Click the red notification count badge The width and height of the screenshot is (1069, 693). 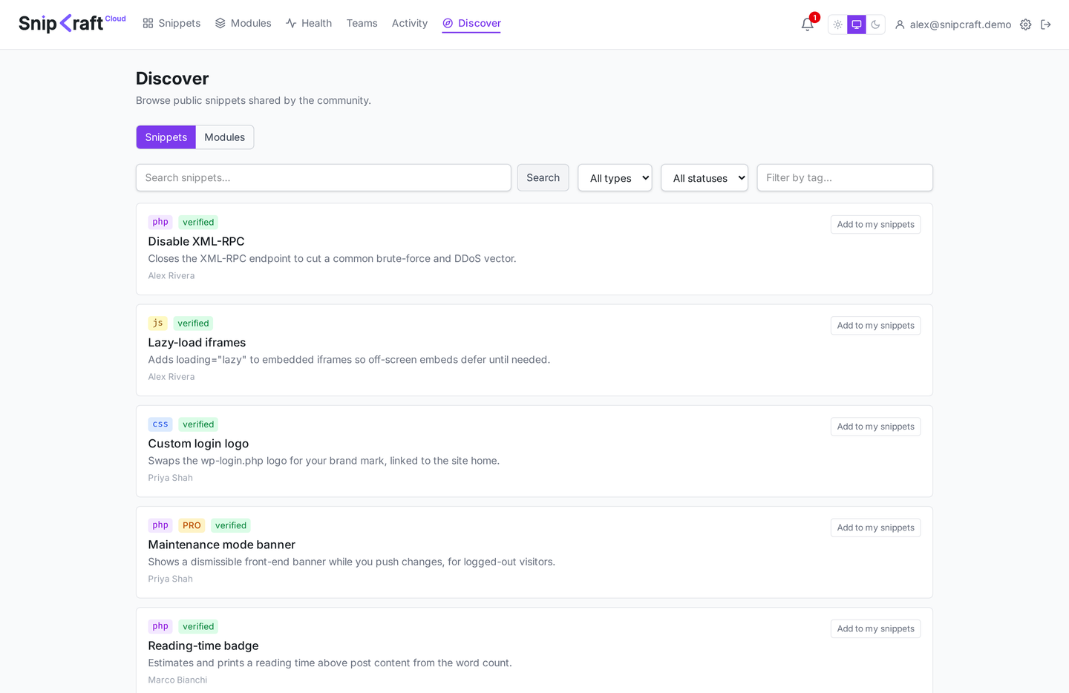pos(814,17)
